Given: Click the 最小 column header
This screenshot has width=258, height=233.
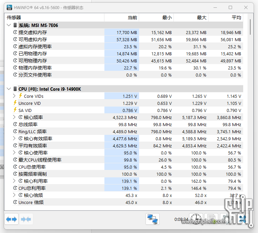Looking at the screenshot, I should [x=156, y=18].
